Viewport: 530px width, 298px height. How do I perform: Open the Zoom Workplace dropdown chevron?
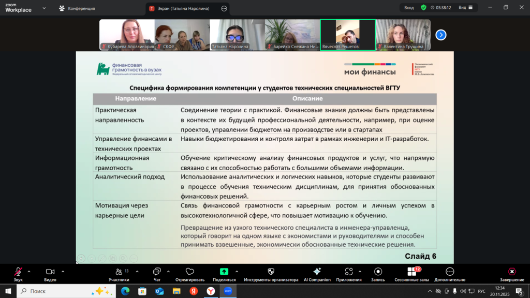pos(43,8)
